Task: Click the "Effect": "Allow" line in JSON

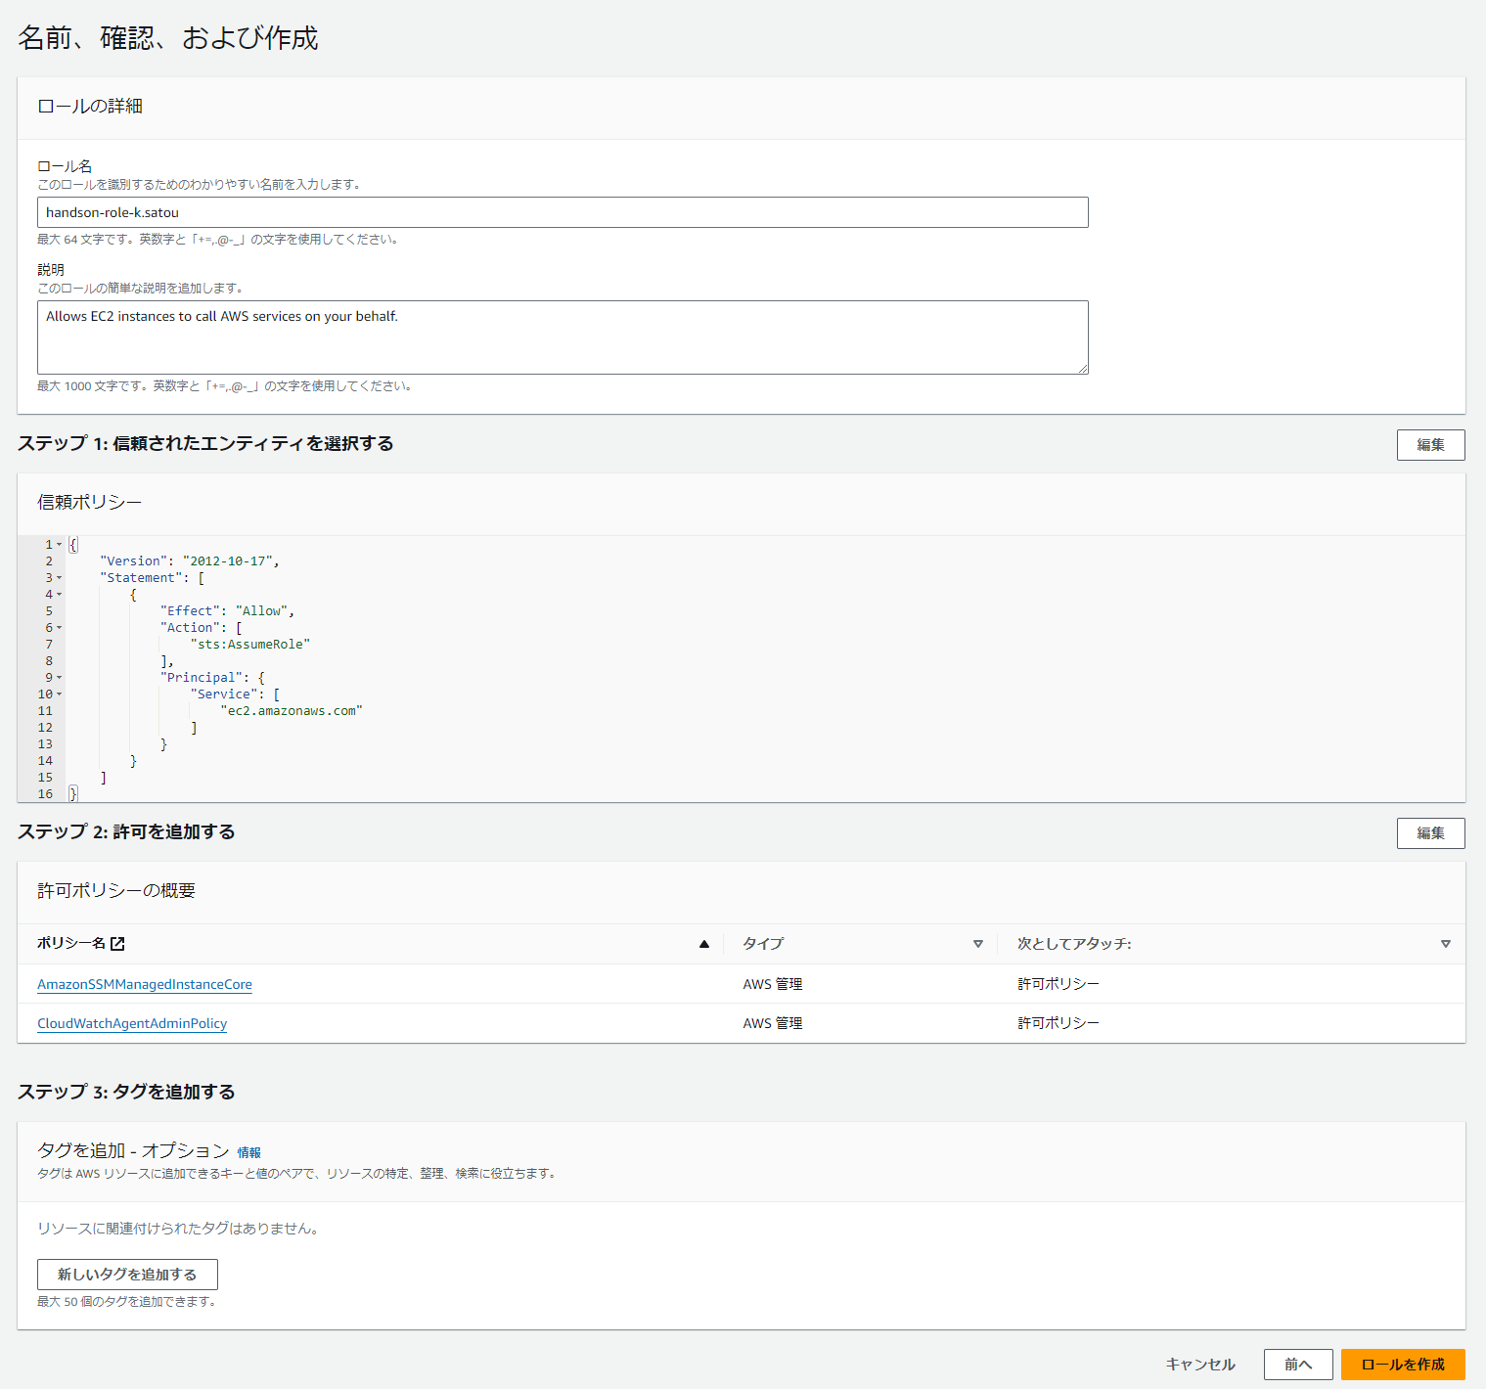Action: point(227,611)
